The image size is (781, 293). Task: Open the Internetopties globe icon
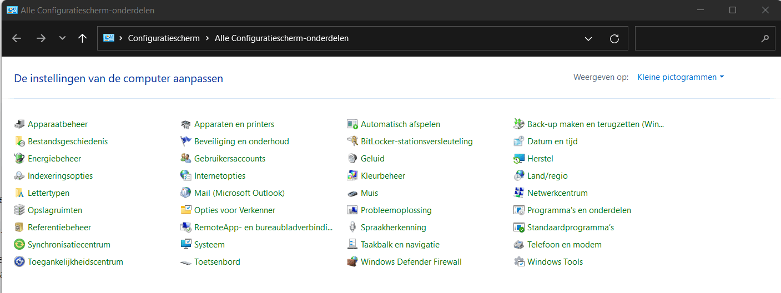point(186,176)
